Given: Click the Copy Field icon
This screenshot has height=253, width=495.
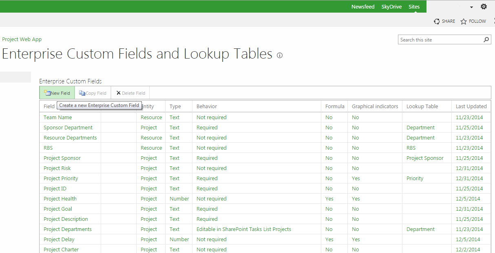Looking at the screenshot, I should point(82,93).
